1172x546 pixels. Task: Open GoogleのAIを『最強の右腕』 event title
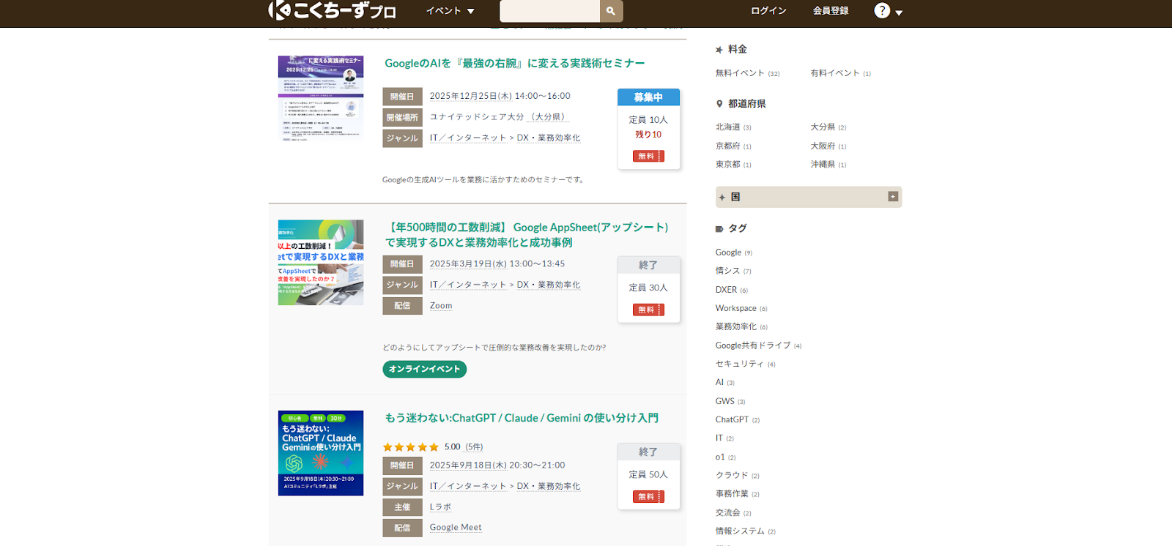pos(515,64)
